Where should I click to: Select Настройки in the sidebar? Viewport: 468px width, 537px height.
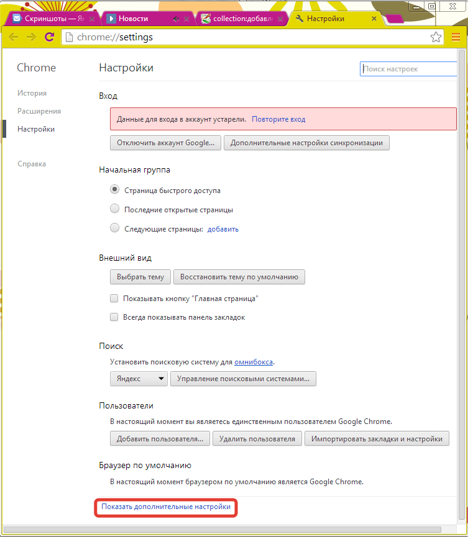pyautogui.click(x=36, y=129)
